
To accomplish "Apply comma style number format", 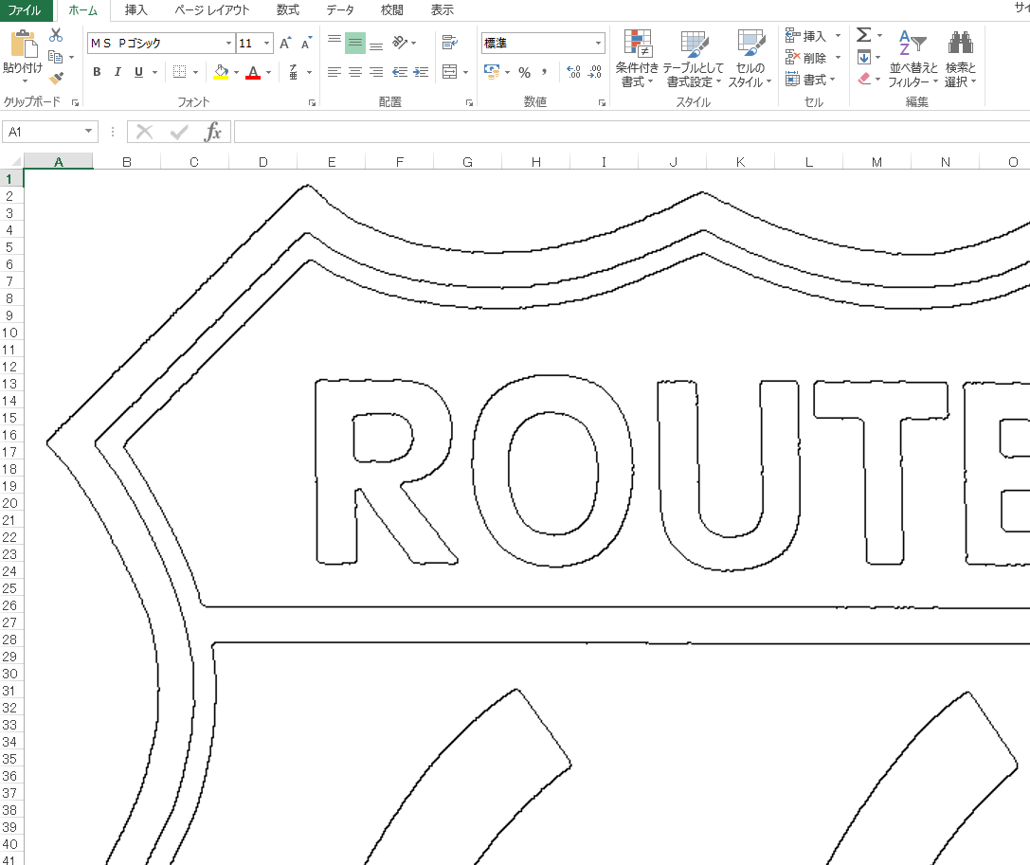I will coord(545,72).
